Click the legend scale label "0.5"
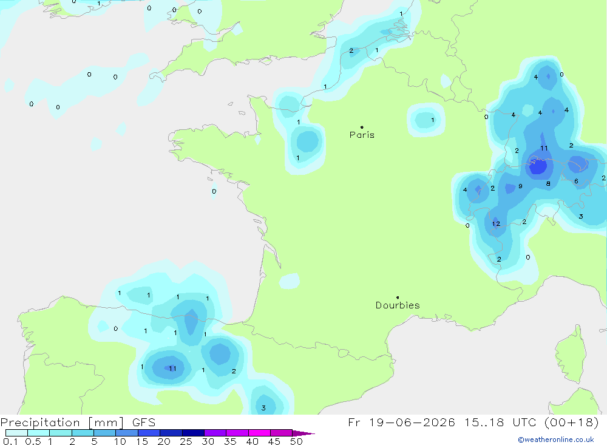This screenshot has width=607, height=445. 33,441
